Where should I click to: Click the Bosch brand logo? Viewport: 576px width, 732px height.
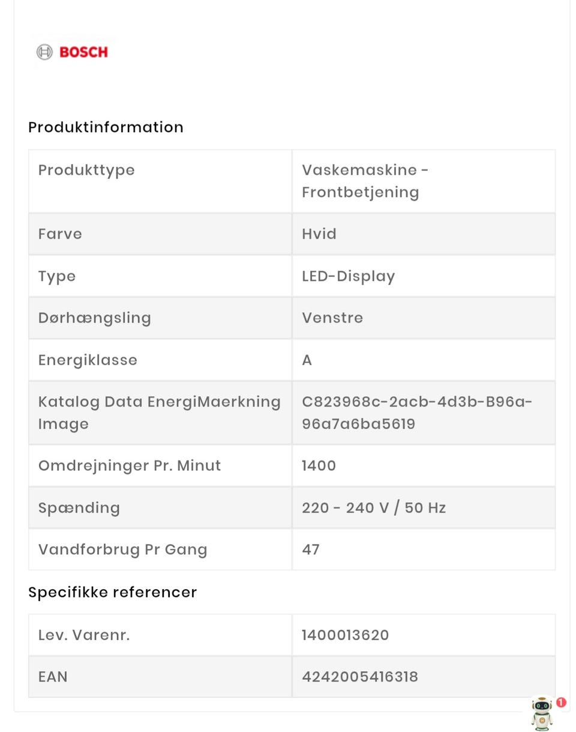click(73, 52)
